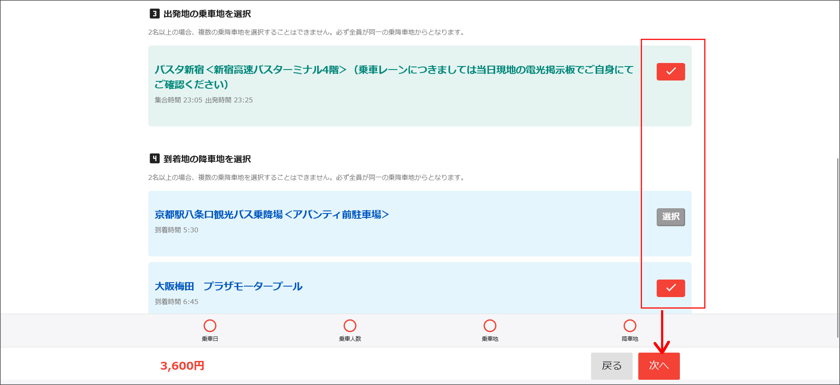
Task: Click the 次へ button
Action: coord(659,366)
